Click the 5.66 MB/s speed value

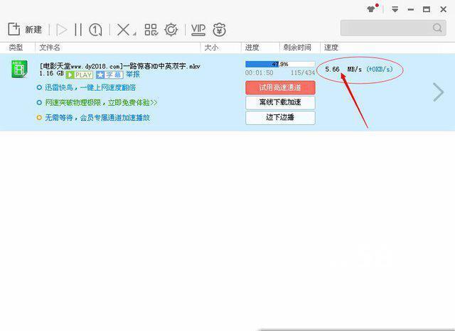[343, 70]
